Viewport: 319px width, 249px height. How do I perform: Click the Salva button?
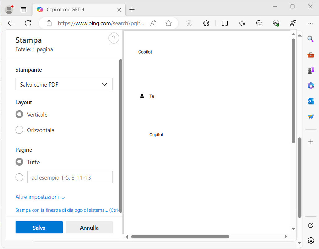(39, 228)
